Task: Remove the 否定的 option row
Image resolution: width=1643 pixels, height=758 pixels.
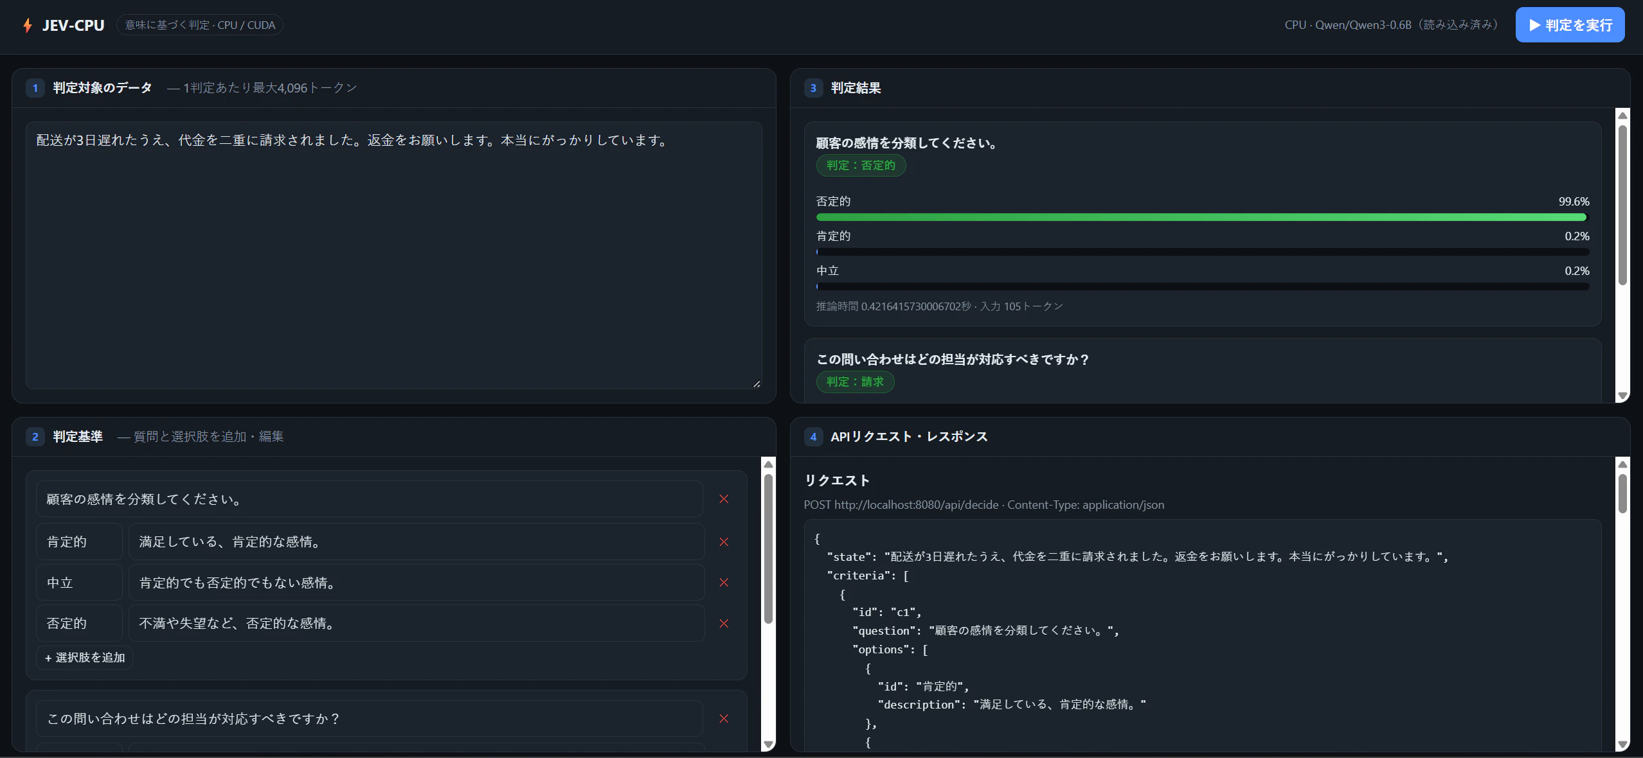Action: pyautogui.click(x=724, y=624)
